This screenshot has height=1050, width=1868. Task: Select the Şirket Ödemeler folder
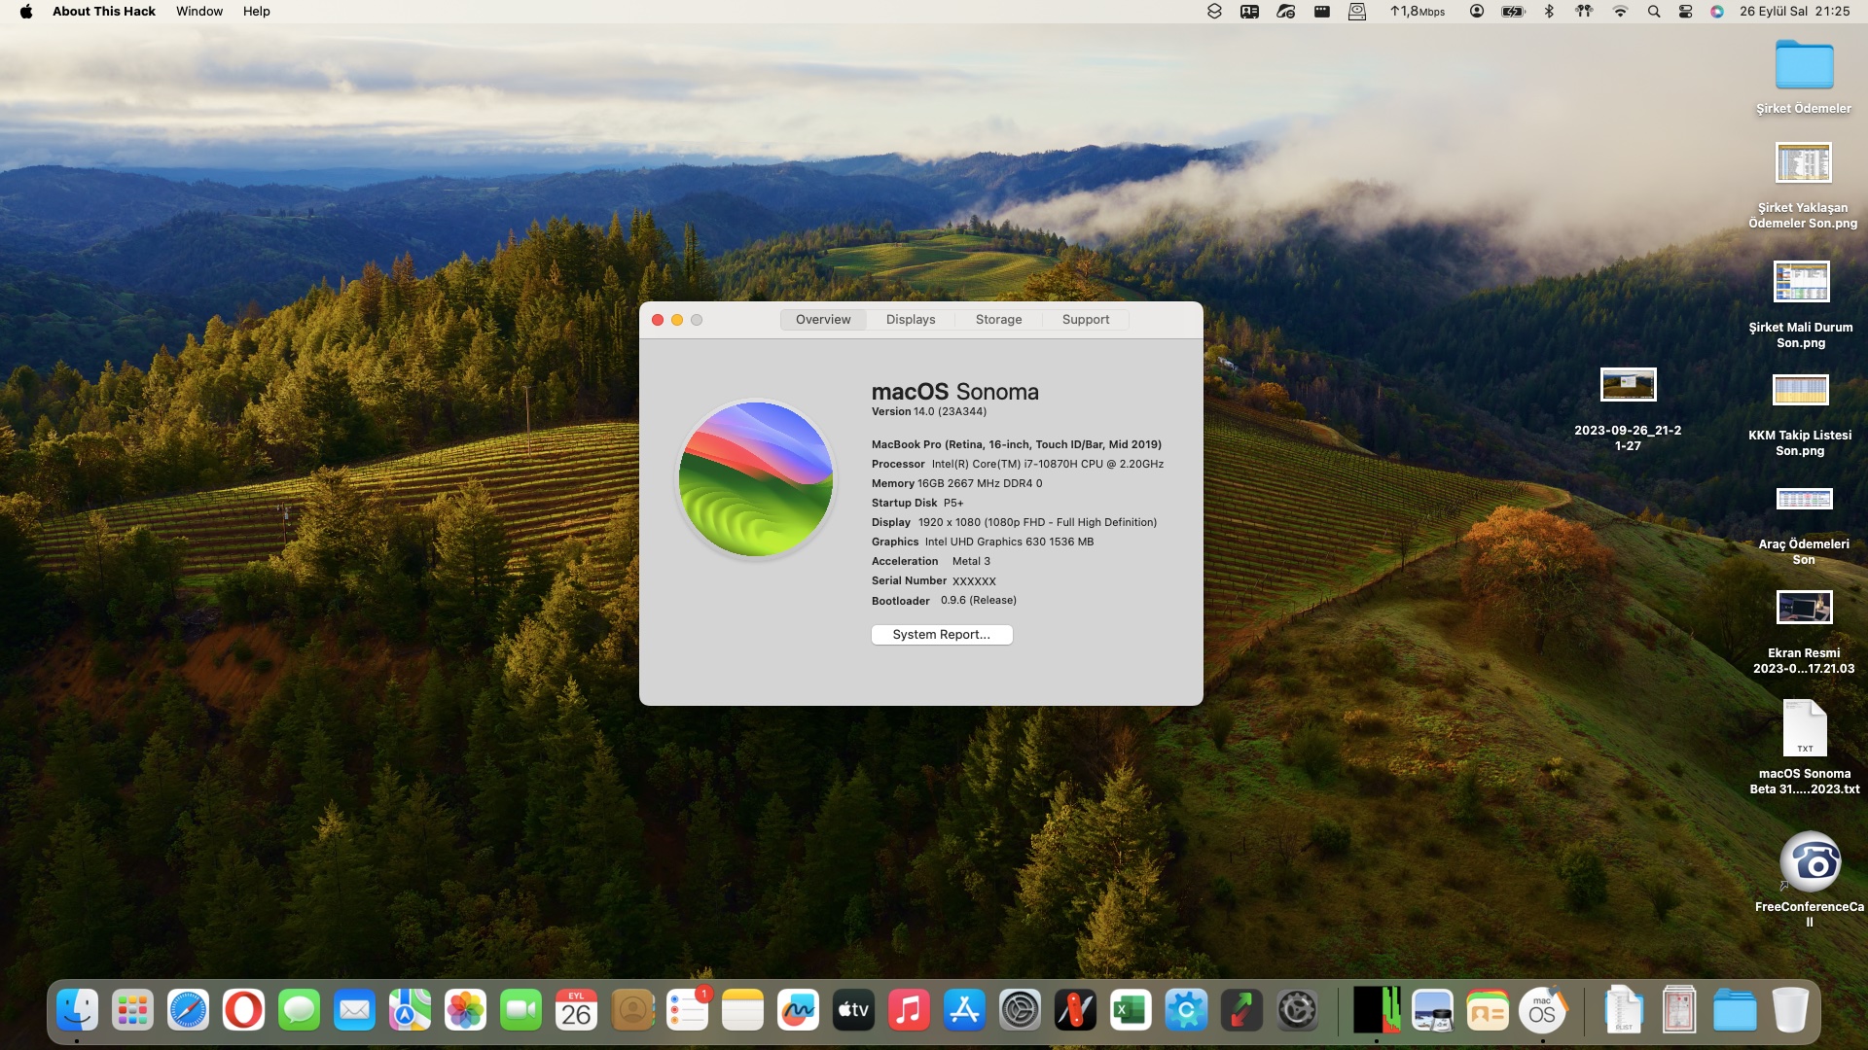1803,66
